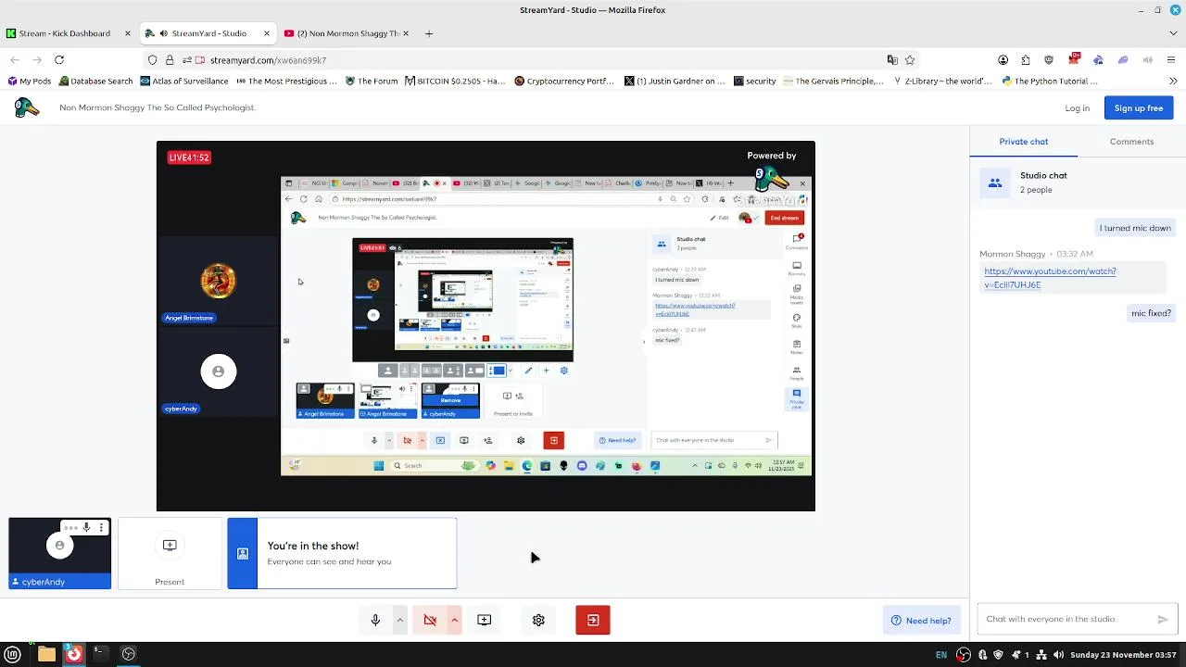Open the Firefox account icon

pyautogui.click(x=1003, y=60)
